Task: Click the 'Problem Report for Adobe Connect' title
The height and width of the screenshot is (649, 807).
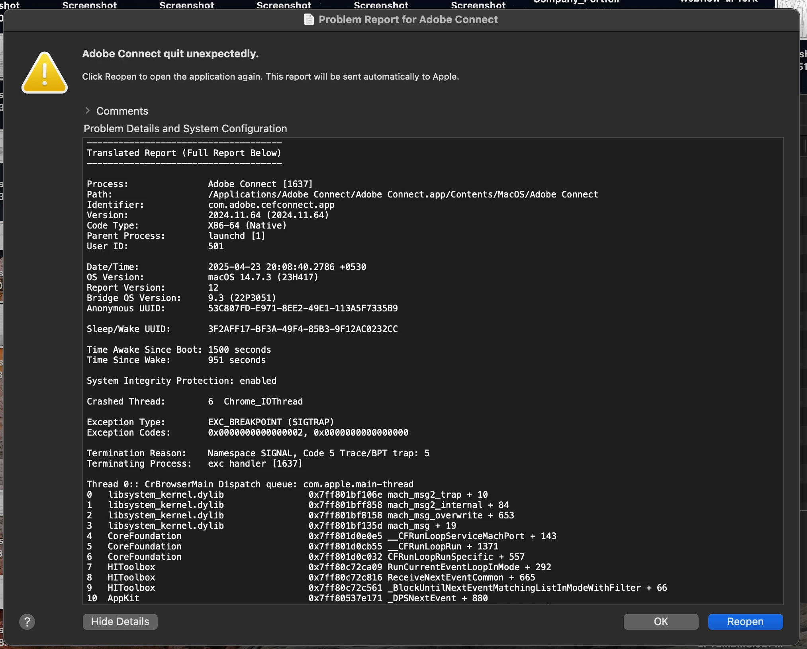Action: (x=408, y=20)
